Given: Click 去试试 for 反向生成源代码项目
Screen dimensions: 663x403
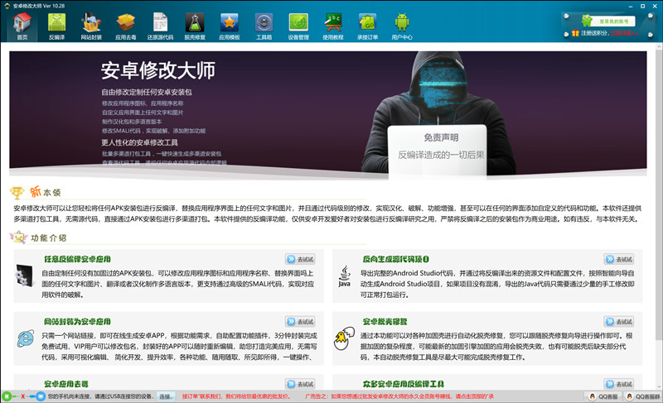Looking at the screenshot, I should pos(618,259).
